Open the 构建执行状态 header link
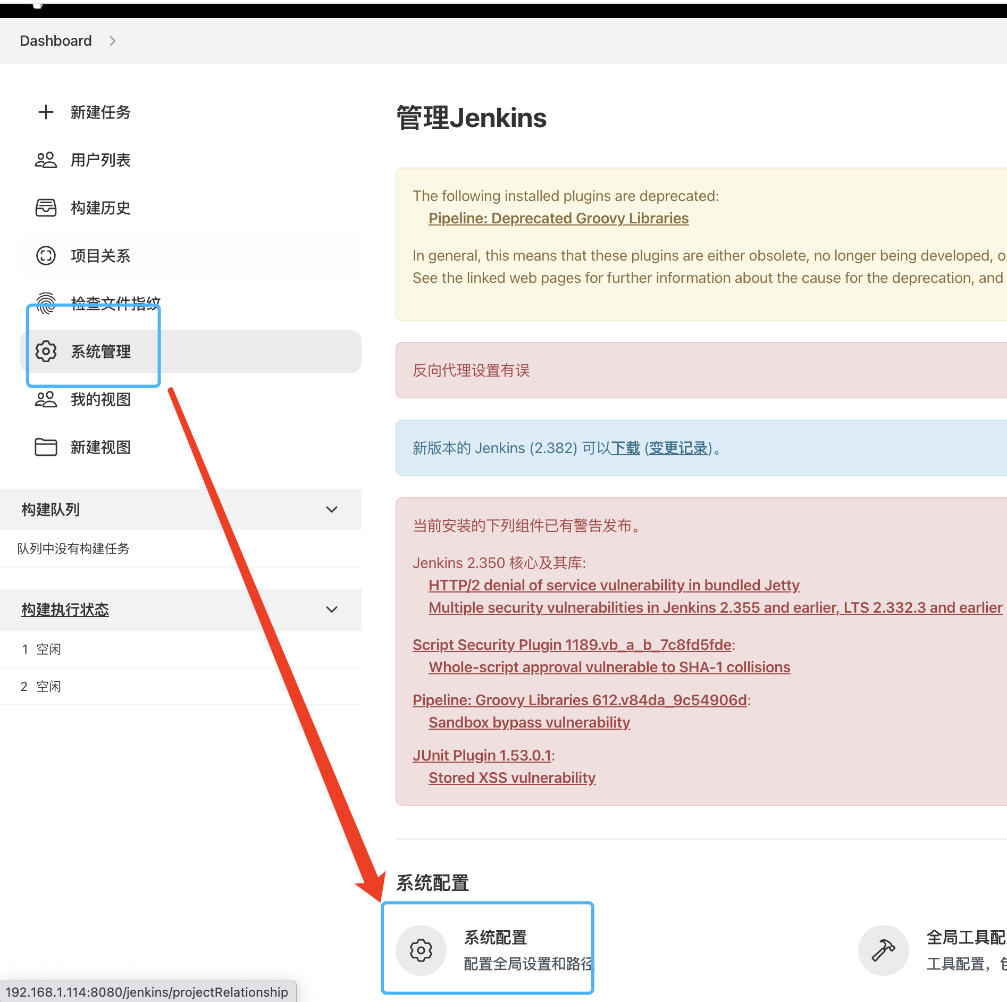Screen dimensions: 1007x1002 coord(65,609)
